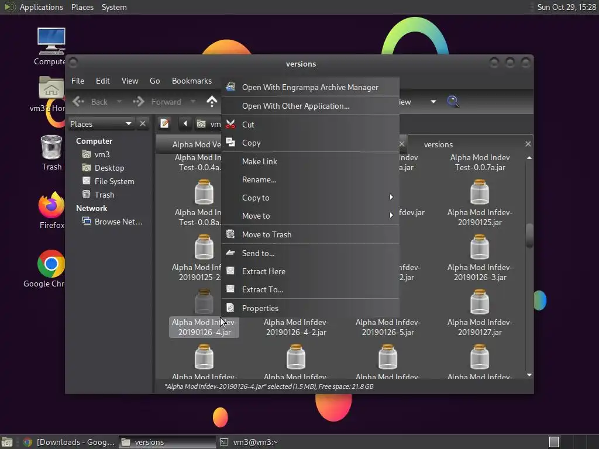The width and height of the screenshot is (599, 449).
Task: Choose Make Link option
Action: (x=310, y=161)
